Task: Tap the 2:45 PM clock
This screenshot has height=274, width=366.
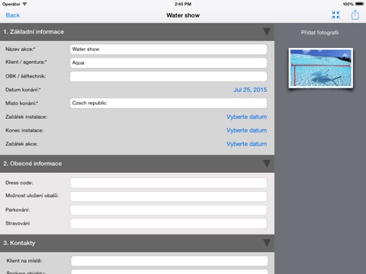Action: tap(183, 4)
